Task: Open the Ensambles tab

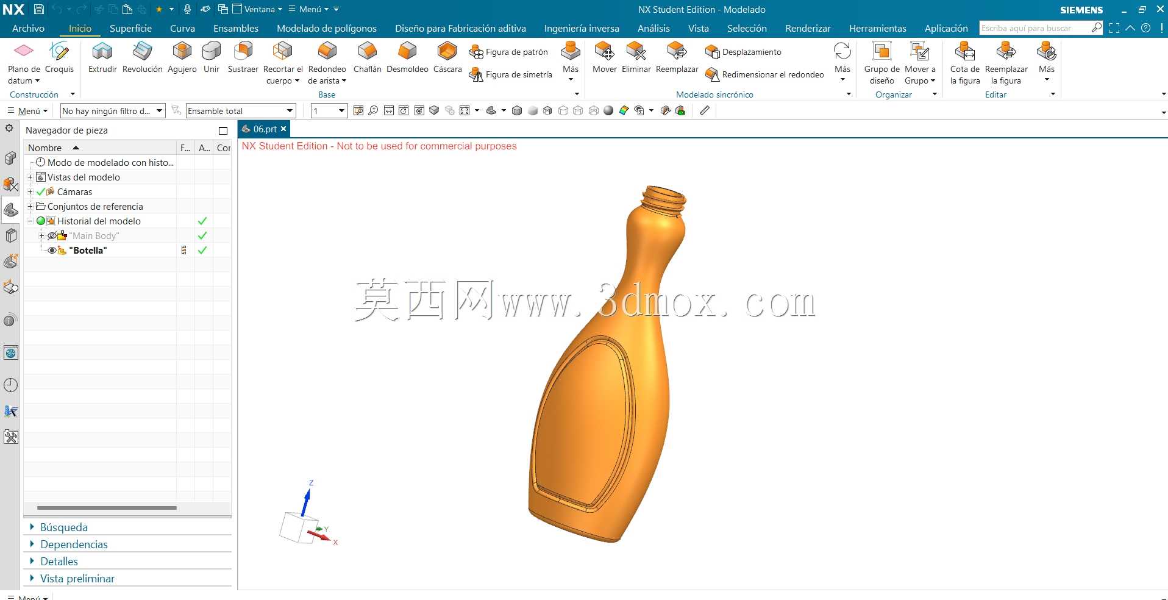Action: (x=235, y=28)
